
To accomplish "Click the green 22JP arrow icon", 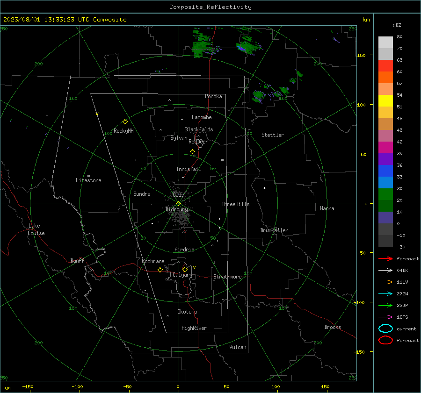I will pyautogui.click(x=385, y=305).
